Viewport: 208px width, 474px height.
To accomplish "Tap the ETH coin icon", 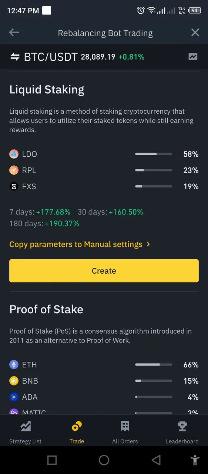I will [x=14, y=365].
